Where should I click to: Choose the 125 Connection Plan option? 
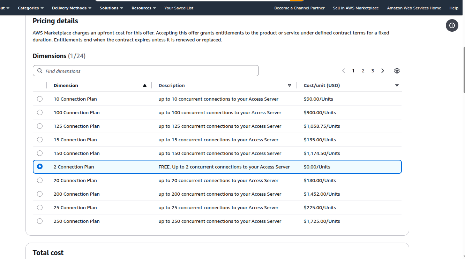pyautogui.click(x=40, y=126)
